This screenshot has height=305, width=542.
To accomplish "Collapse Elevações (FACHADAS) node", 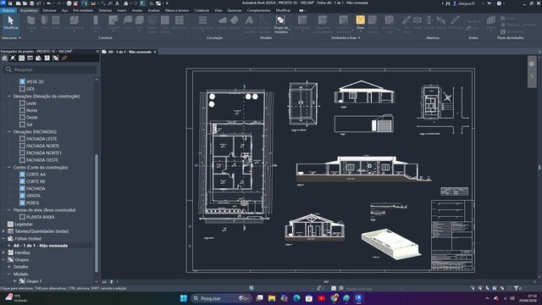I will click(9, 132).
